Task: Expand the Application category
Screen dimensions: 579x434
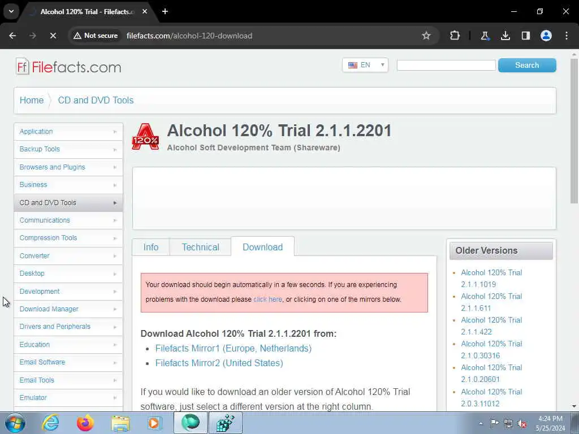Action: (68, 132)
